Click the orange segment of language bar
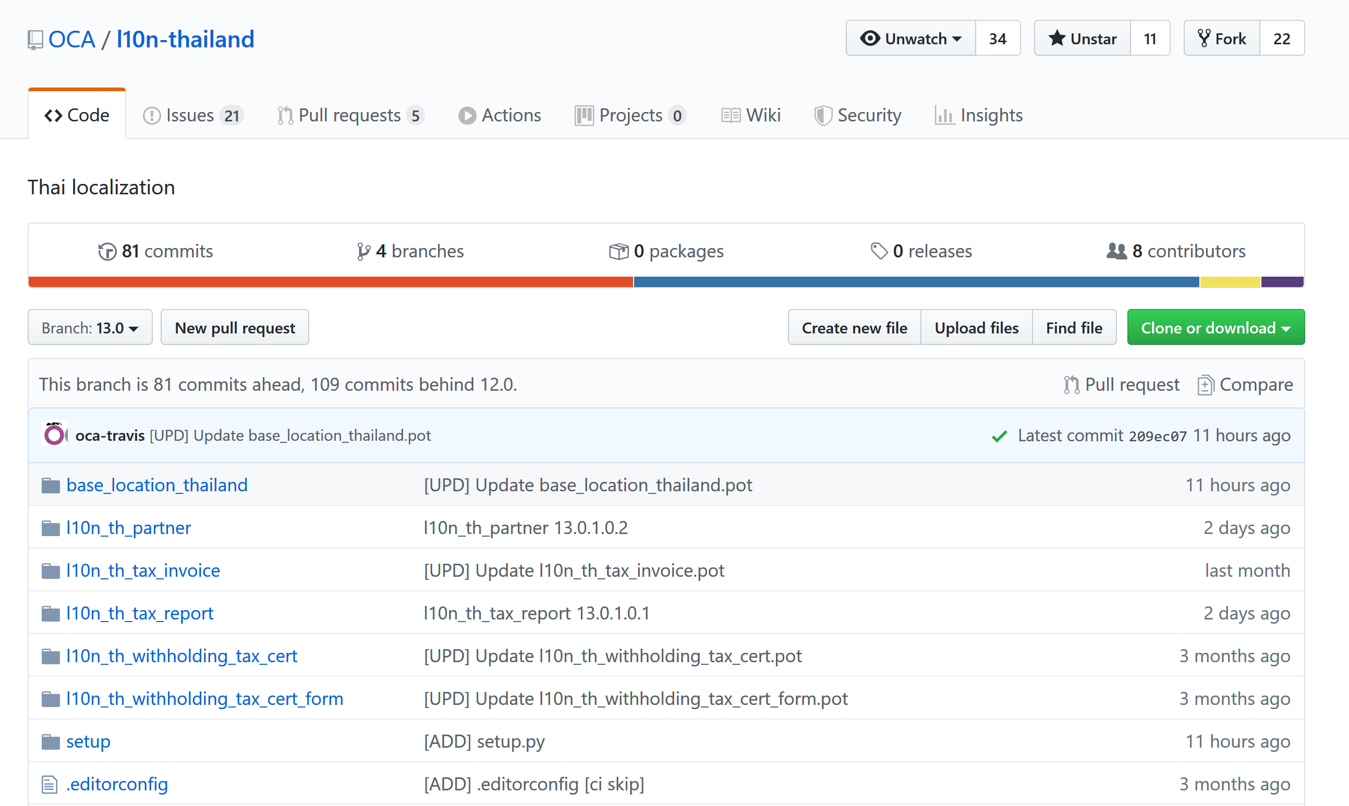The image size is (1349, 806). (x=331, y=282)
